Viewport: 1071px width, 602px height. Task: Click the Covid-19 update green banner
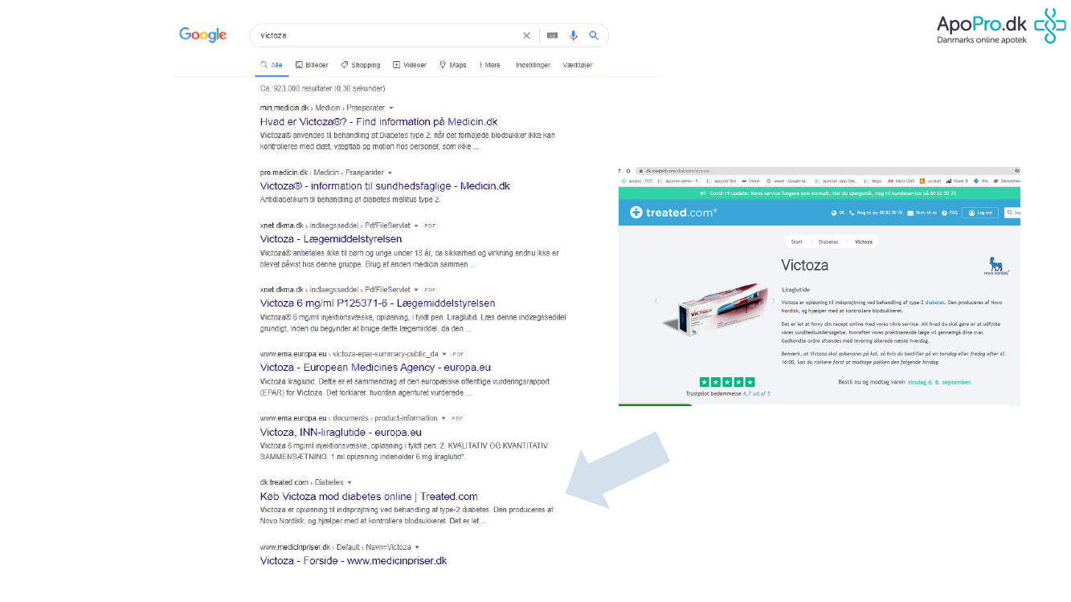pos(820,193)
